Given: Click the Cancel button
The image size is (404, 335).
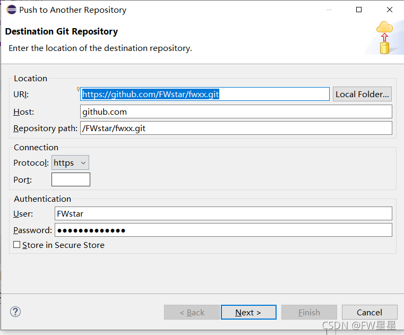Looking at the screenshot, I should click(x=369, y=312).
